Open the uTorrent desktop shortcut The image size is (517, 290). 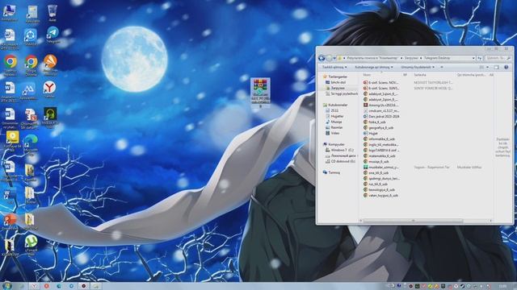31,245
